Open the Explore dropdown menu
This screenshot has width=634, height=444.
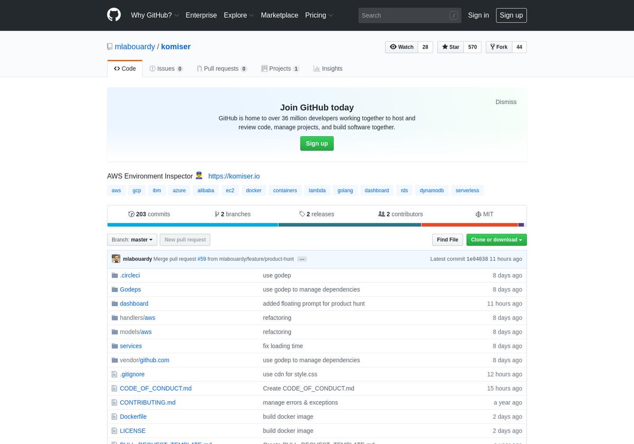click(239, 15)
